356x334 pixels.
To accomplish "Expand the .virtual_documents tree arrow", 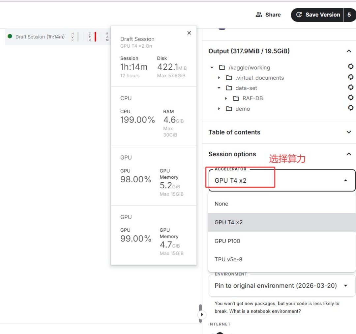I will [x=219, y=78].
